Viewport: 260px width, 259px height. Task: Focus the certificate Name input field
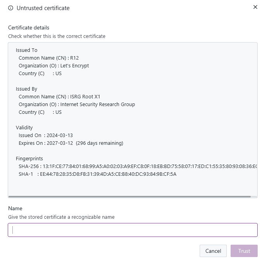pyautogui.click(x=133, y=230)
